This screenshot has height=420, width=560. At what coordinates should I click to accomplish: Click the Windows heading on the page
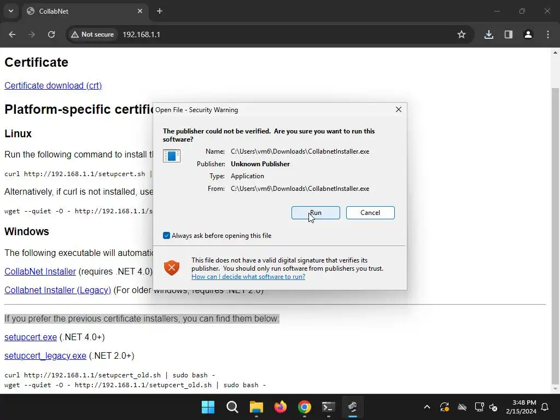click(x=27, y=231)
